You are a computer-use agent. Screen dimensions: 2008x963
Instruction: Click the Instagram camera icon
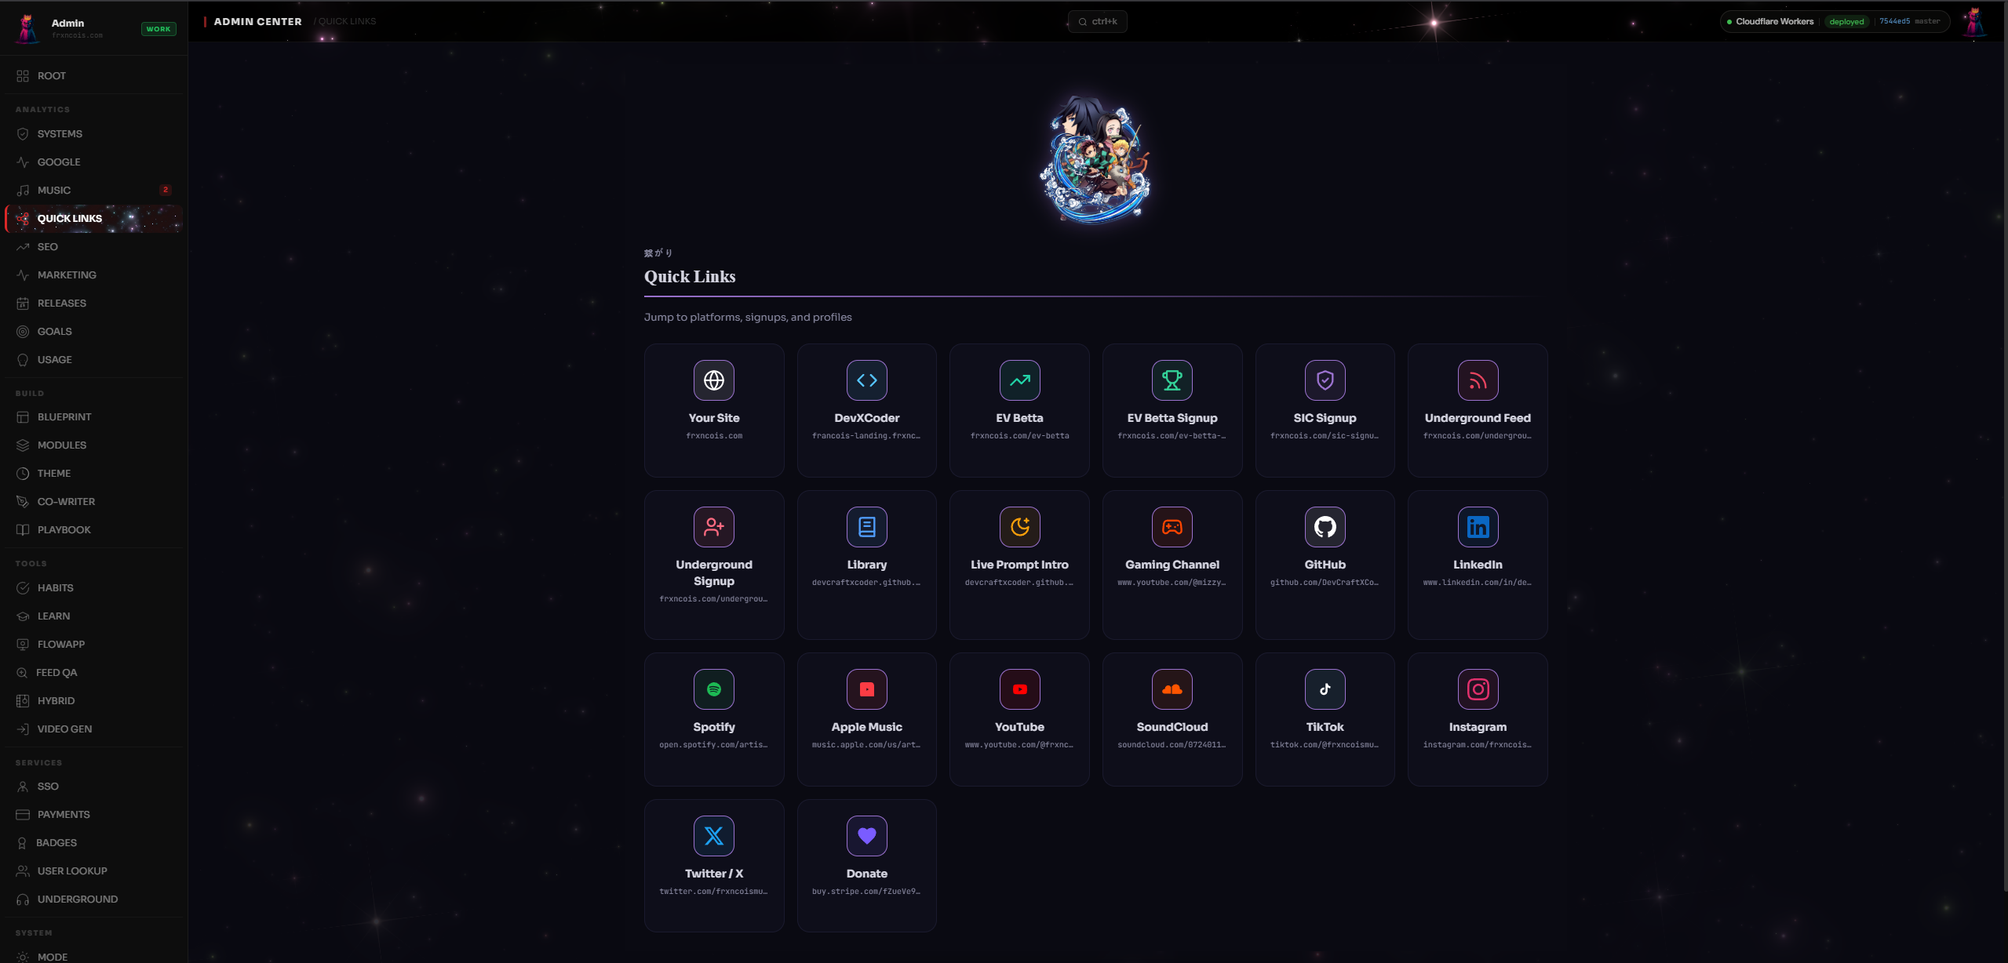[1478, 689]
